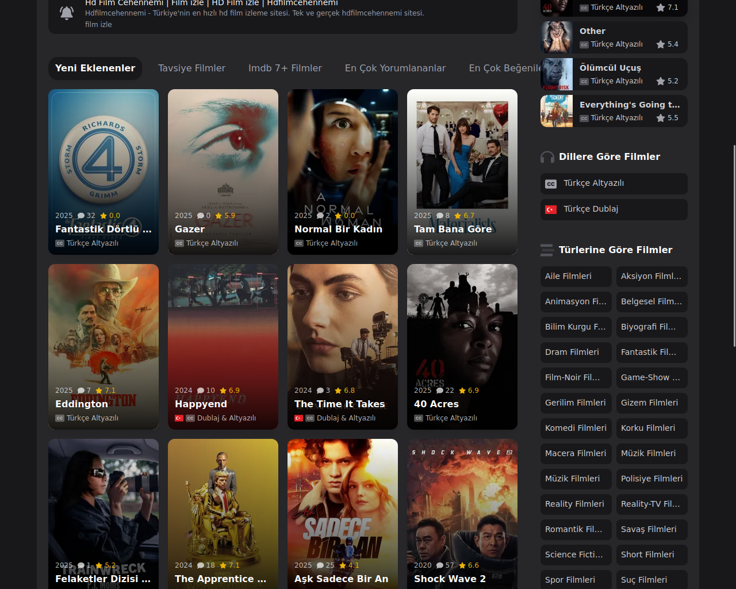Image resolution: width=736 pixels, height=589 pixels.
Task: Open the En Çok Beğenilenler tab
Action: coord(505,68)
